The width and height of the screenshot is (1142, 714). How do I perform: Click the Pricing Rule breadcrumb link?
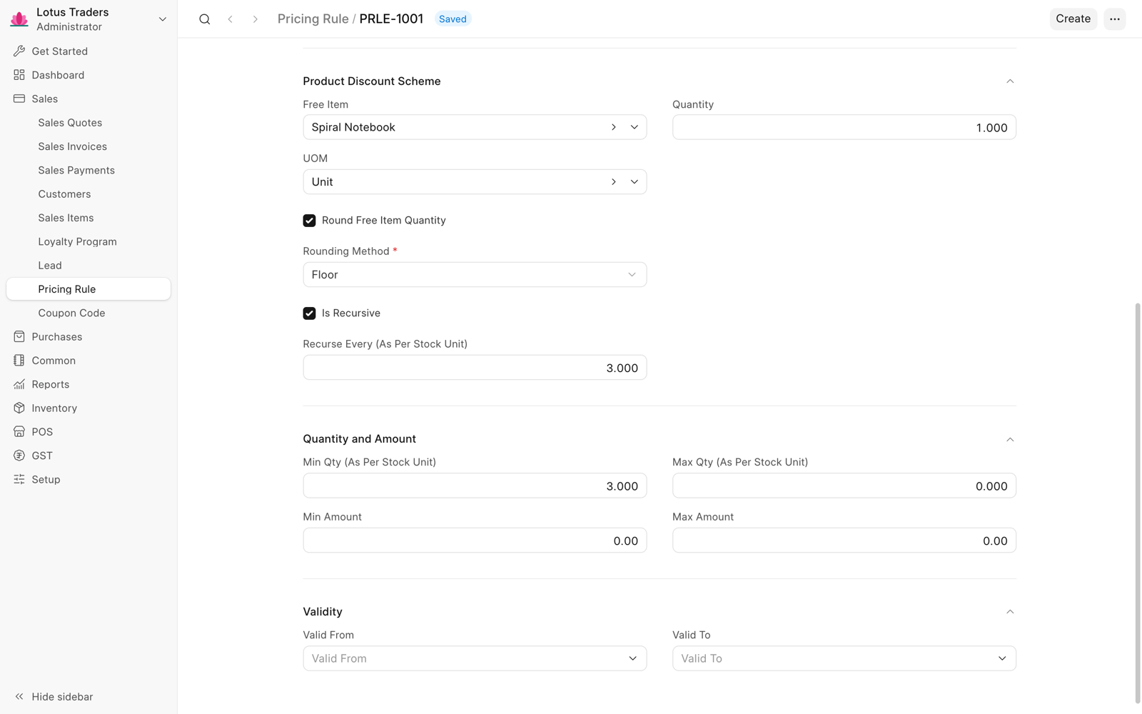tap(313, 19)
